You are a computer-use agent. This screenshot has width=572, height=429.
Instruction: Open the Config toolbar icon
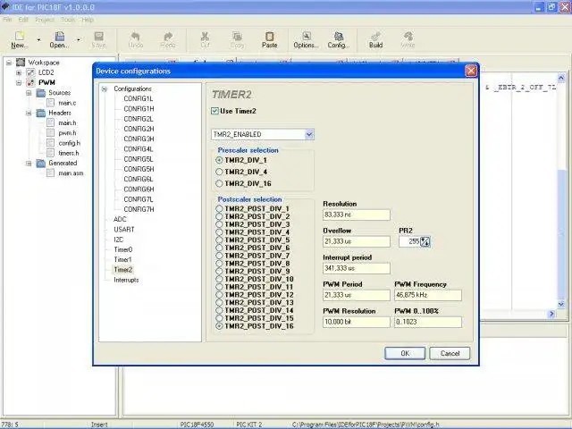[339, 36]
